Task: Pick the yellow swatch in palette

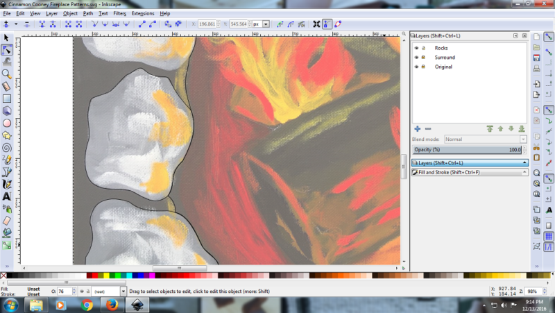Action: 106,276
